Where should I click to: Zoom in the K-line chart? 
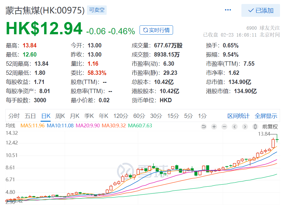(214, 127)
